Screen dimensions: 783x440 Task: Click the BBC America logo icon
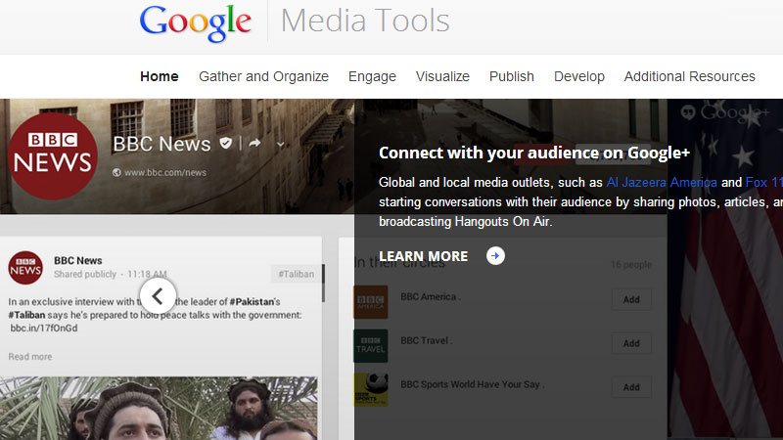coord(371,302)
